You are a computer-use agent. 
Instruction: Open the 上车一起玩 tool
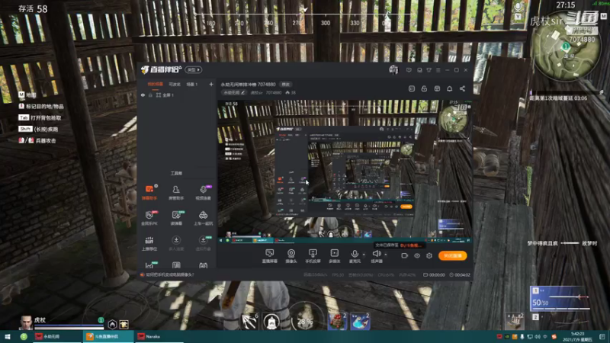(203, 218)
